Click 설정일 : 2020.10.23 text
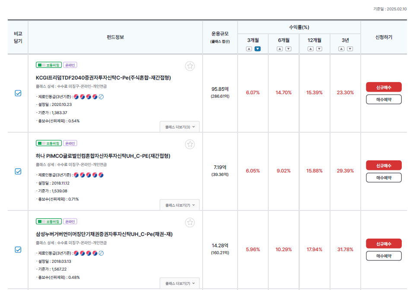 [54, 105]
